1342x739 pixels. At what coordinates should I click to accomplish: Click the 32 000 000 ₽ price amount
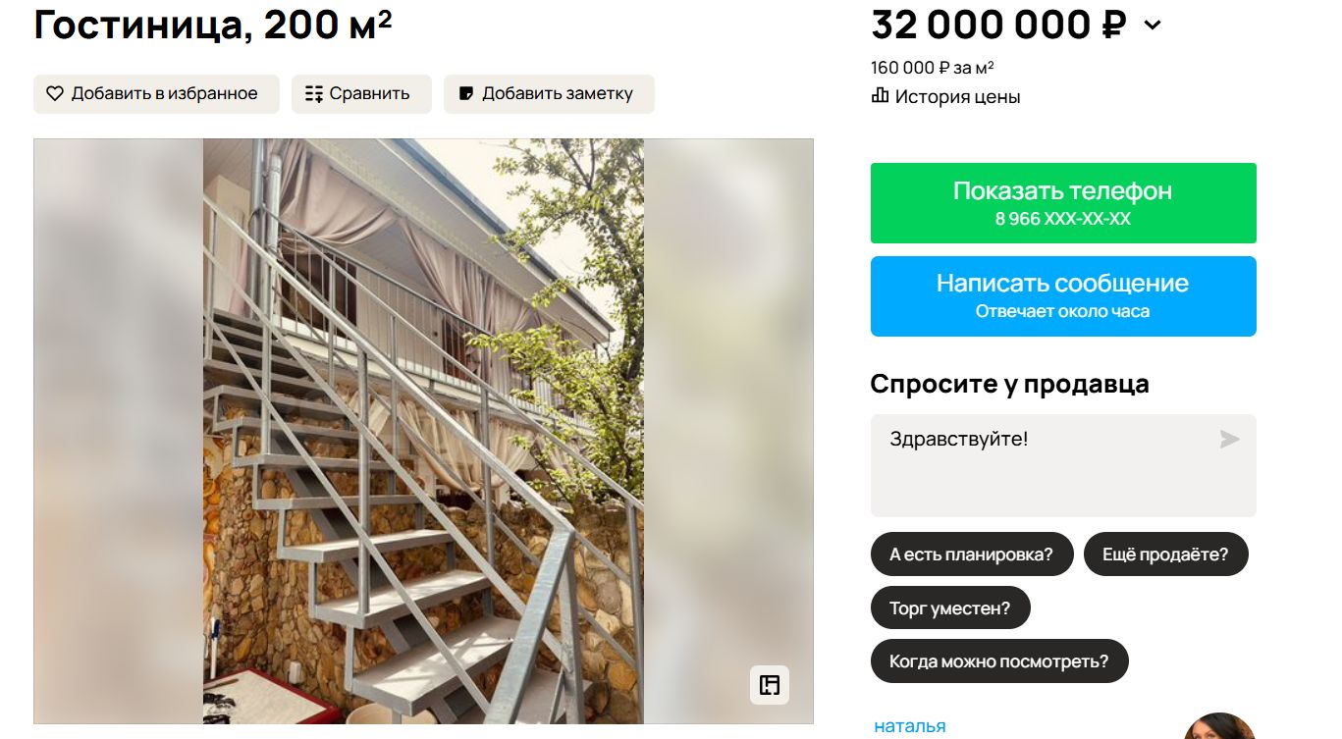(997, 25)
